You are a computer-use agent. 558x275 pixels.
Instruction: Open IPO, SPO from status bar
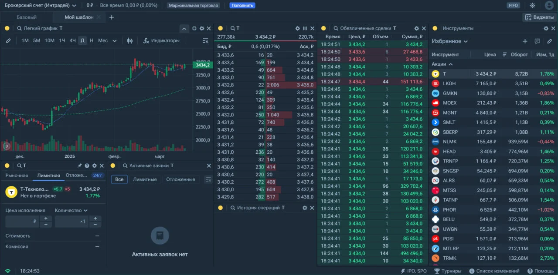pyautogui.click(x=413, y=271)
